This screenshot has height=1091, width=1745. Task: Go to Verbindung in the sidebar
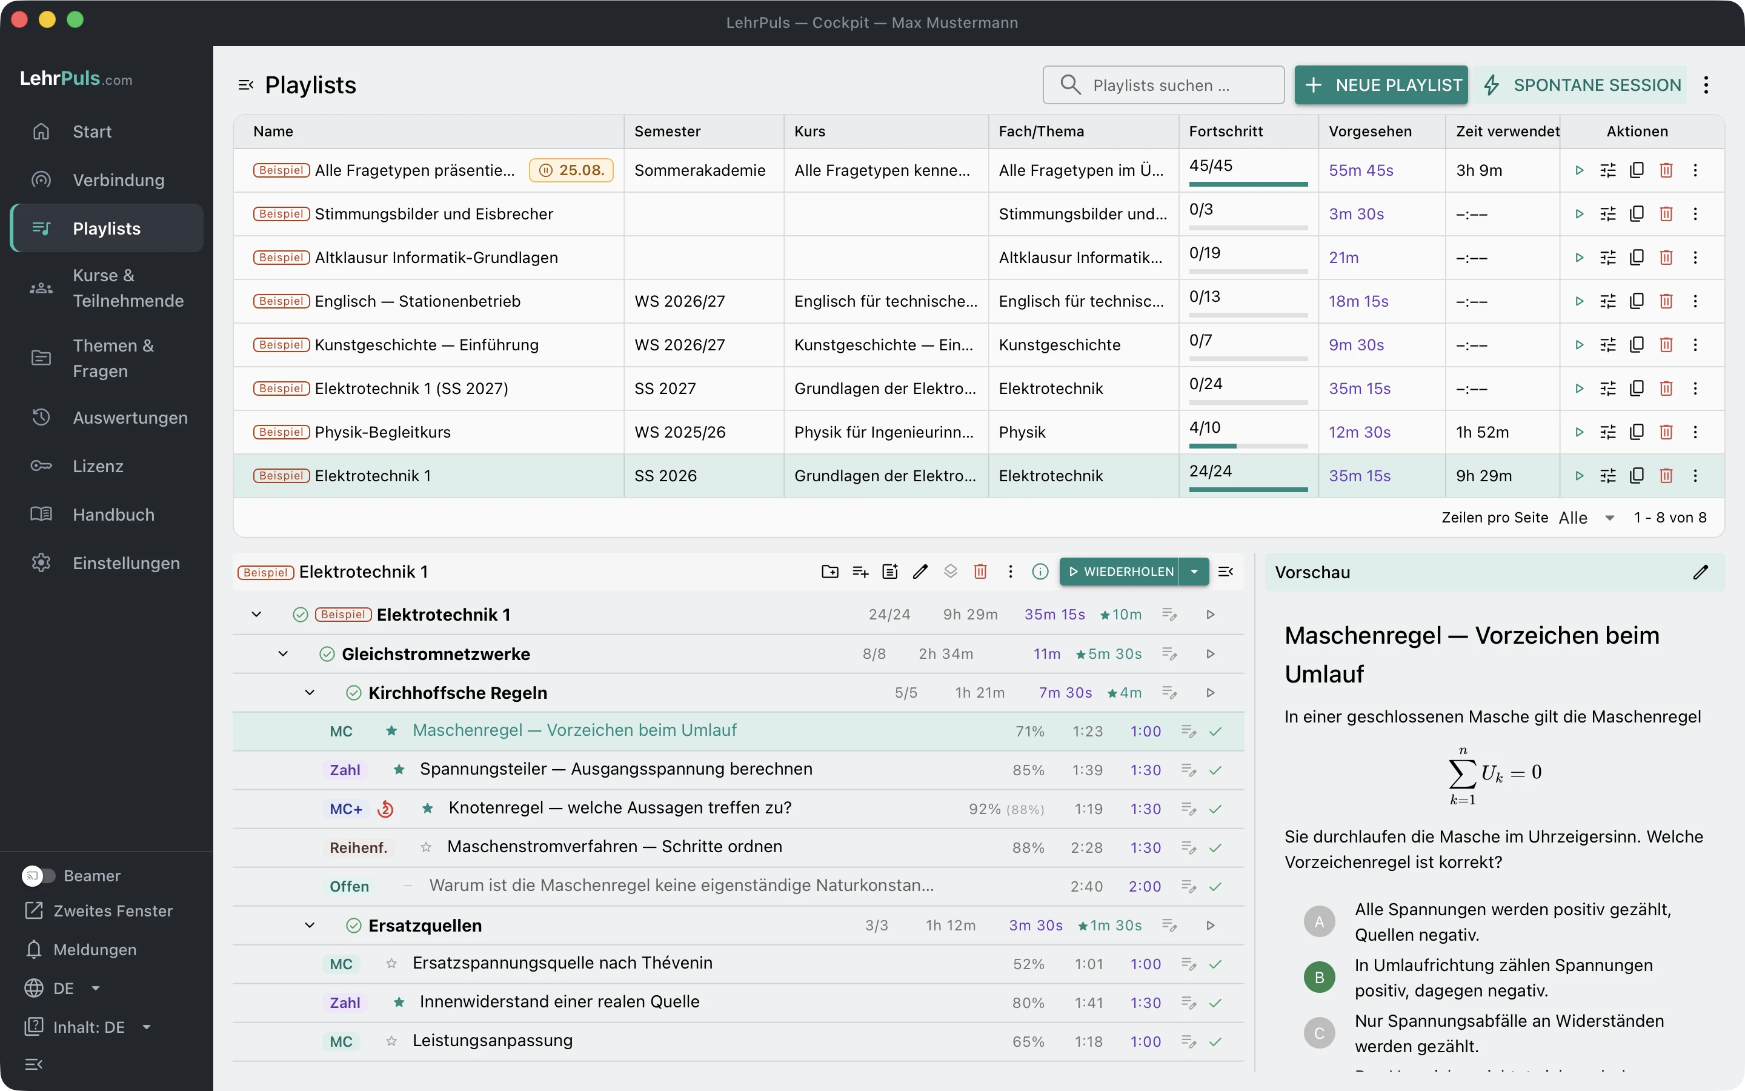[107, 181]
